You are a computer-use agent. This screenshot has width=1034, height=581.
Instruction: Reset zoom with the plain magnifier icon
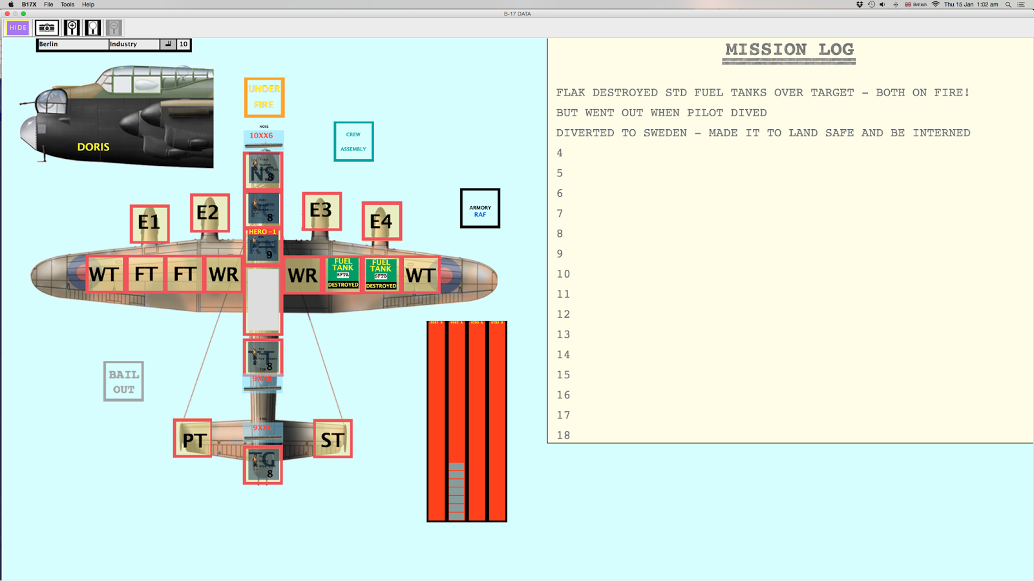click(x=93, y=28)
